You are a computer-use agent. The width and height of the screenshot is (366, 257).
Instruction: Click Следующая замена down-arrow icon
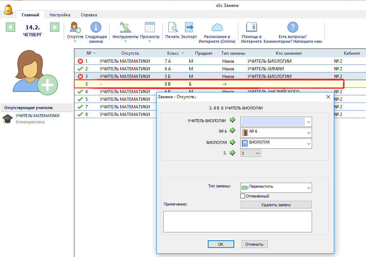click(x=96, y=27)
